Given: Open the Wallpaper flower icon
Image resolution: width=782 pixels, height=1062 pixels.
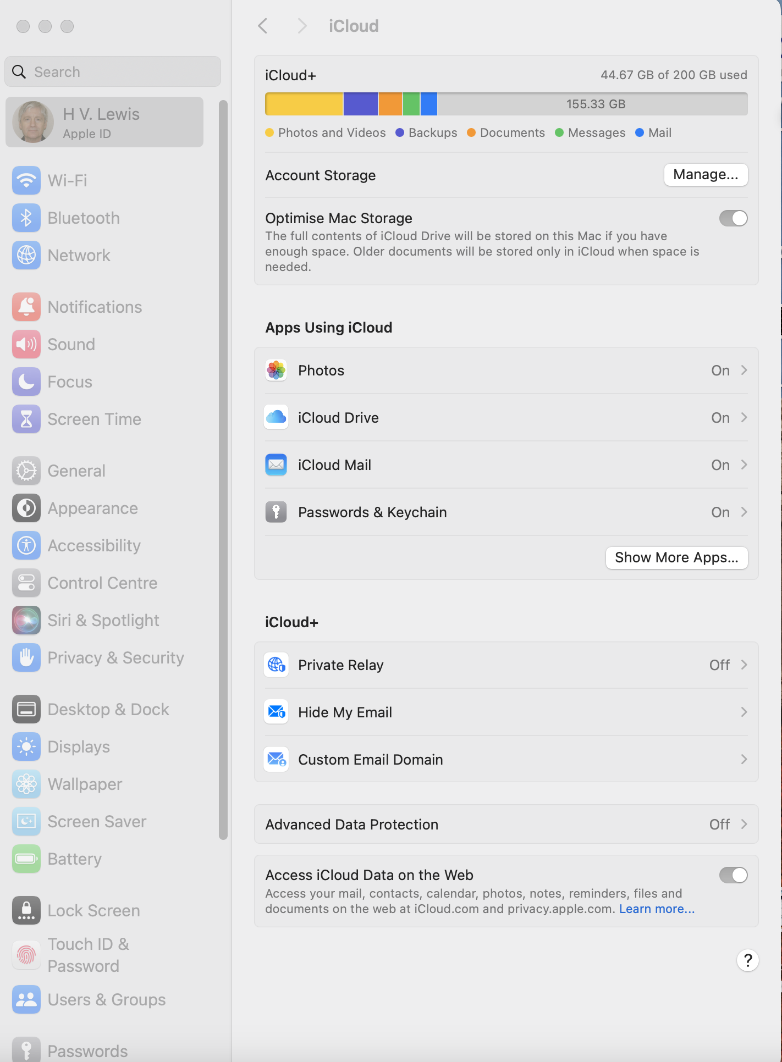Looking at the screenshot, I should tap(26, 784).
